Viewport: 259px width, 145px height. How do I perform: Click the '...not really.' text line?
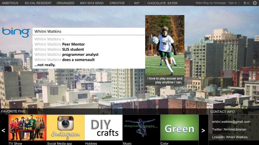45,65
